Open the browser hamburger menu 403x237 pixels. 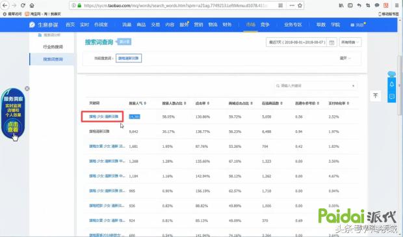pyautogui.click(x=397, y=5)
